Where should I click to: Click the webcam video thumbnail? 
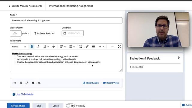click(158, 30)
